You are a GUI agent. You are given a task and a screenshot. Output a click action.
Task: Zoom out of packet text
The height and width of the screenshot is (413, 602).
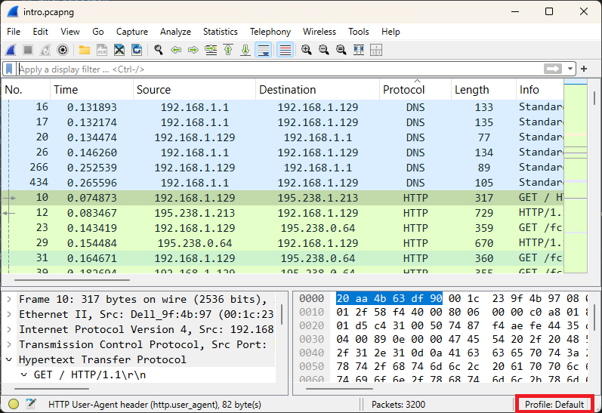(324, 50)
